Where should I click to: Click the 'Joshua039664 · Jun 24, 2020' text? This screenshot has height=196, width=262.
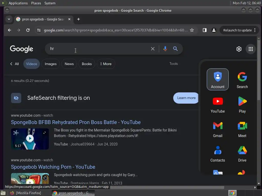click(94, 144)
